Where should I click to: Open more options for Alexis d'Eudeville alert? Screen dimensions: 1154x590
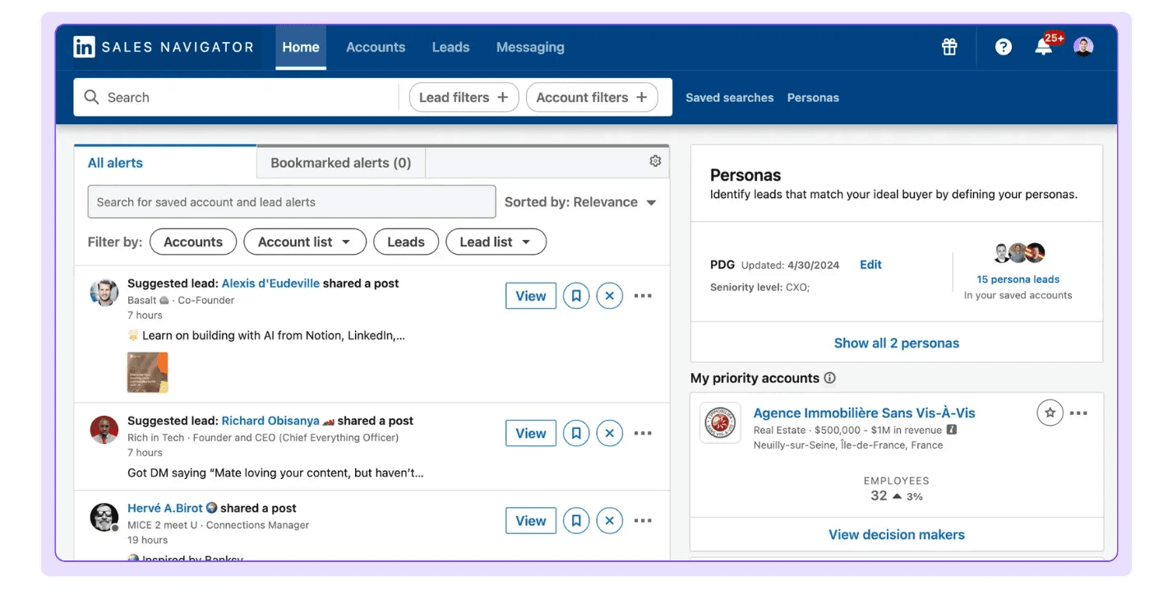(x=643, y=296)
